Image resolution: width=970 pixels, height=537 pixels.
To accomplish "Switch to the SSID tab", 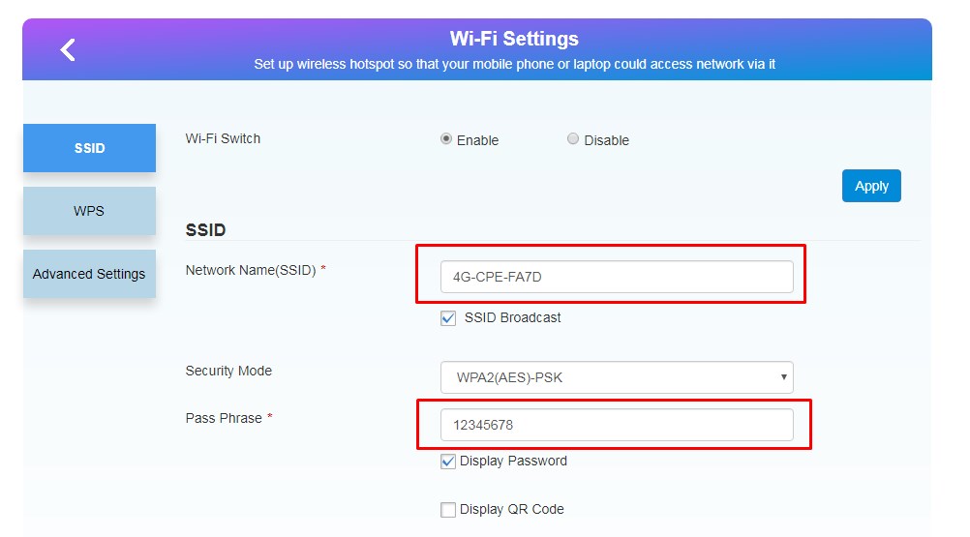I will (89, 148).
